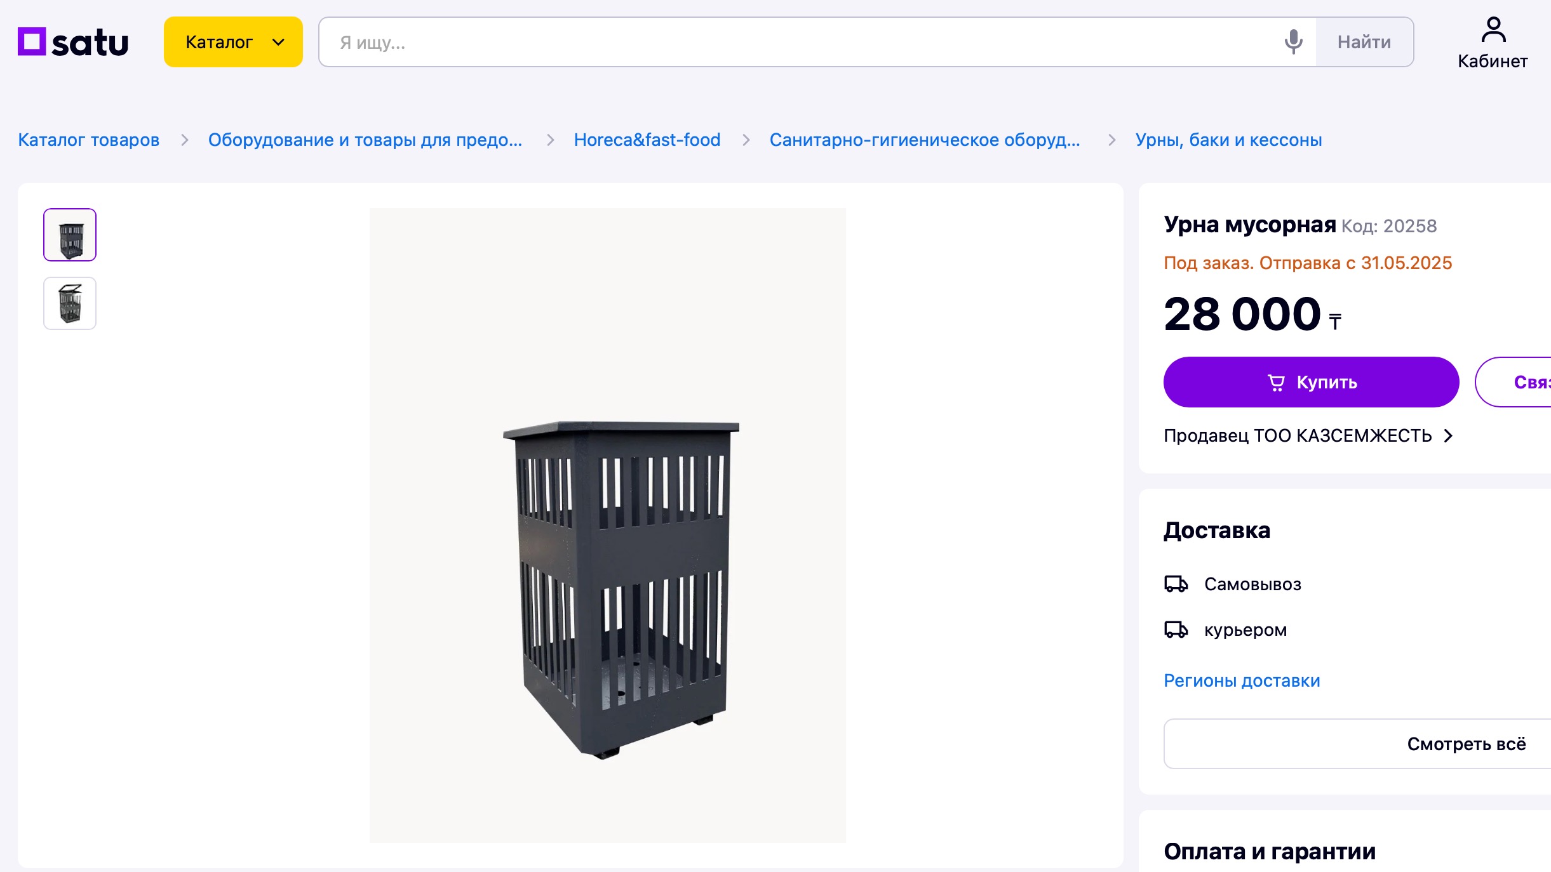
Task: Click the курьером delivery truck icon
Action: point(1176,630)
